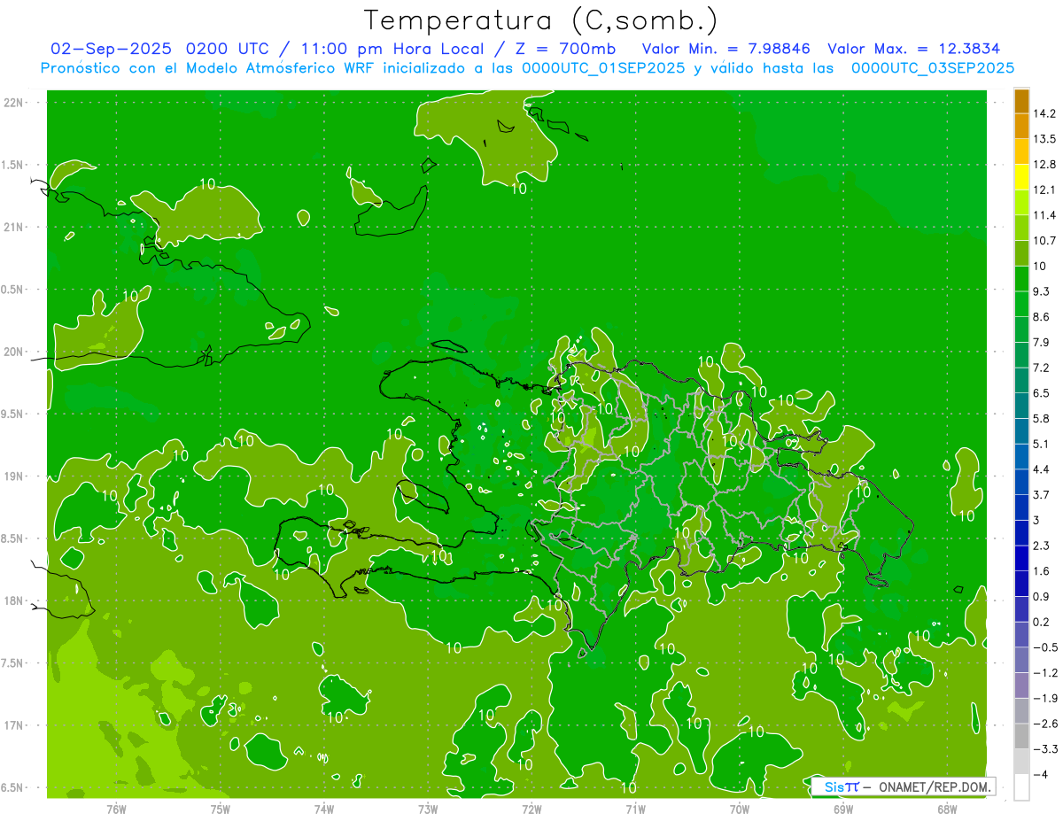Screen dimensions: 1063x821
Task: Click the '17N' latitude label
Action: tap(13, 725)
